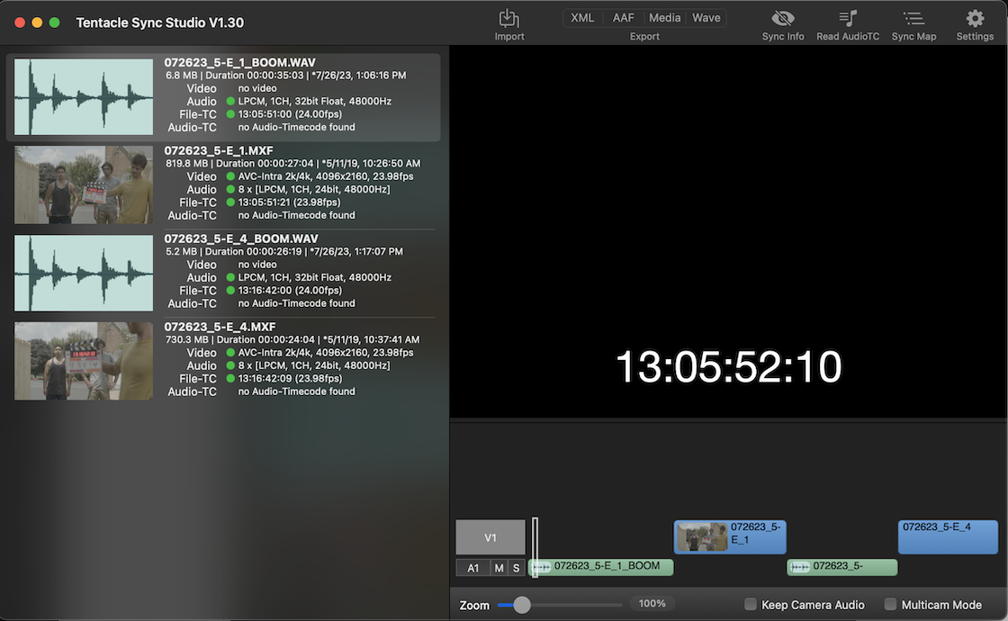Click waveform thumbnail of 072623_5-E_4_BOOM.WAV
The width and height of the screenshot is (1008, 621).
click(84, 274)
